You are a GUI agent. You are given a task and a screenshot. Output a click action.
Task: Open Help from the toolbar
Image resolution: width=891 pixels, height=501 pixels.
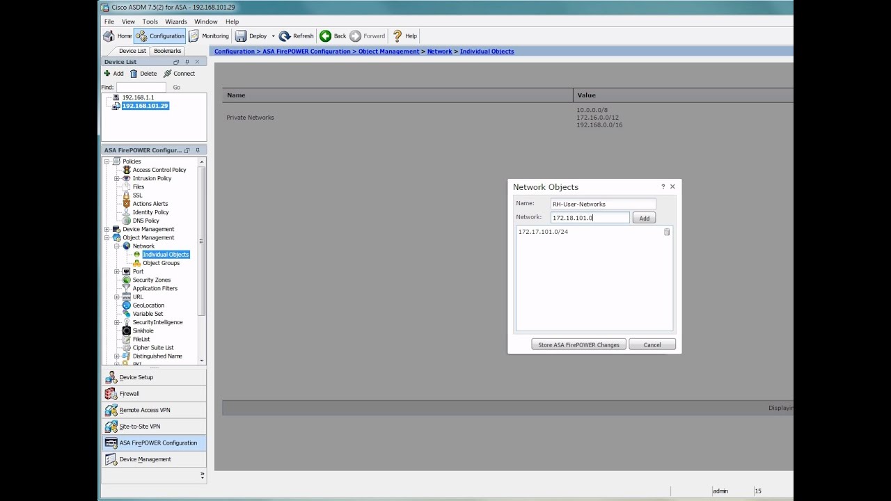[404, 36]
